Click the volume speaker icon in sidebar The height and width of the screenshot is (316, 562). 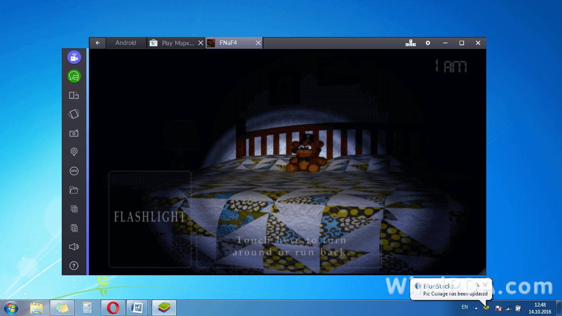tap(74, 247)
